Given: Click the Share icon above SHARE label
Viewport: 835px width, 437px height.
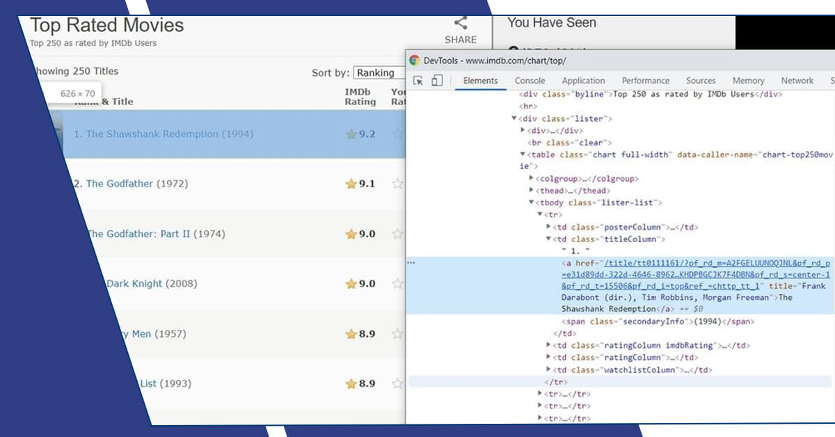Looking at the screenshot, I should 461,23.
